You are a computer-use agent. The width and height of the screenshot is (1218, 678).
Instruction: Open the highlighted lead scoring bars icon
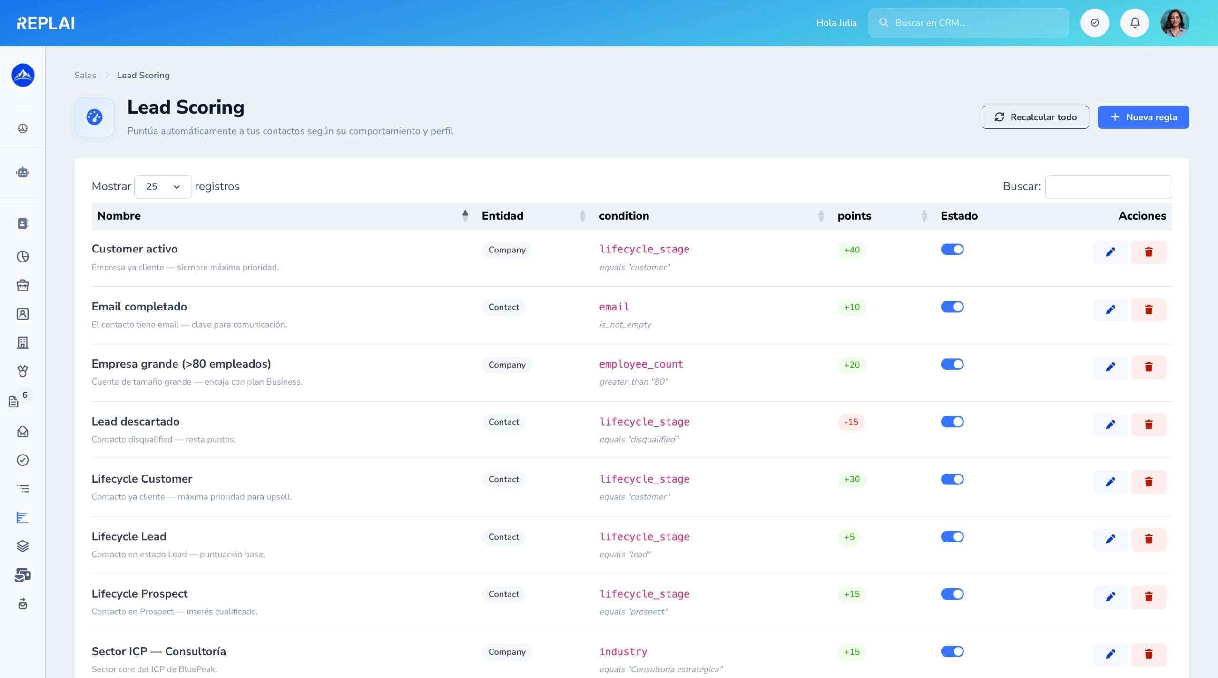pyautogui.click(x=23, y=517)
